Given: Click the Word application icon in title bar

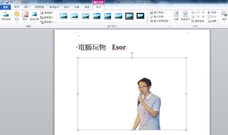Looking at the screenshot, I should pyautogui.click(x=2, y=2).
